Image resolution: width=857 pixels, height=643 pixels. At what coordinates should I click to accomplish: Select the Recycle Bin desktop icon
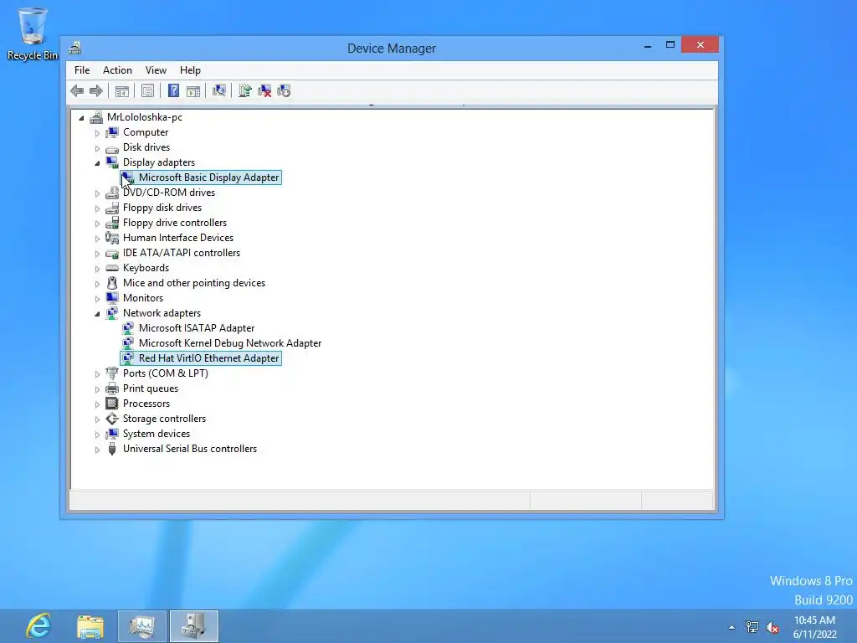(x=33, y=33)
